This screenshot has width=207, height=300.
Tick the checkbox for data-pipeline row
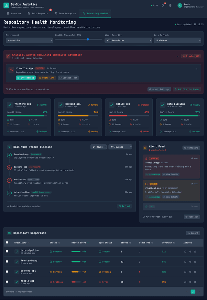click(x=7, y=252)
